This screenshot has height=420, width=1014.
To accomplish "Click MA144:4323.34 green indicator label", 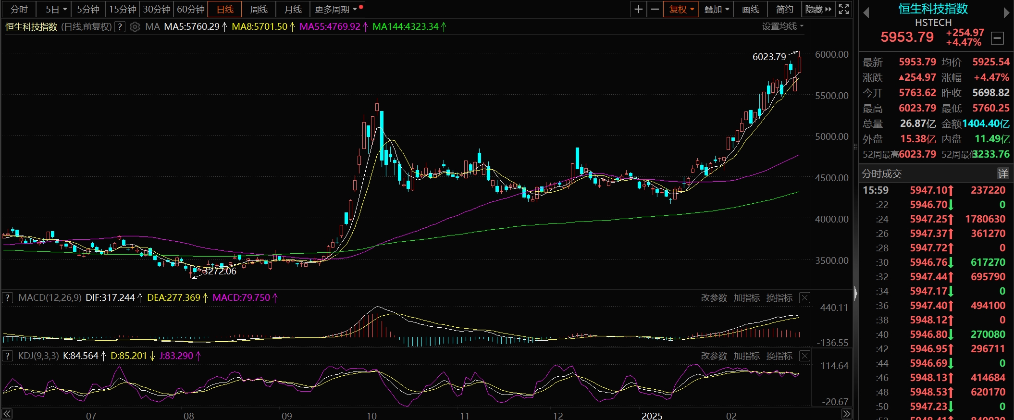I will click(x=406, y=27).
